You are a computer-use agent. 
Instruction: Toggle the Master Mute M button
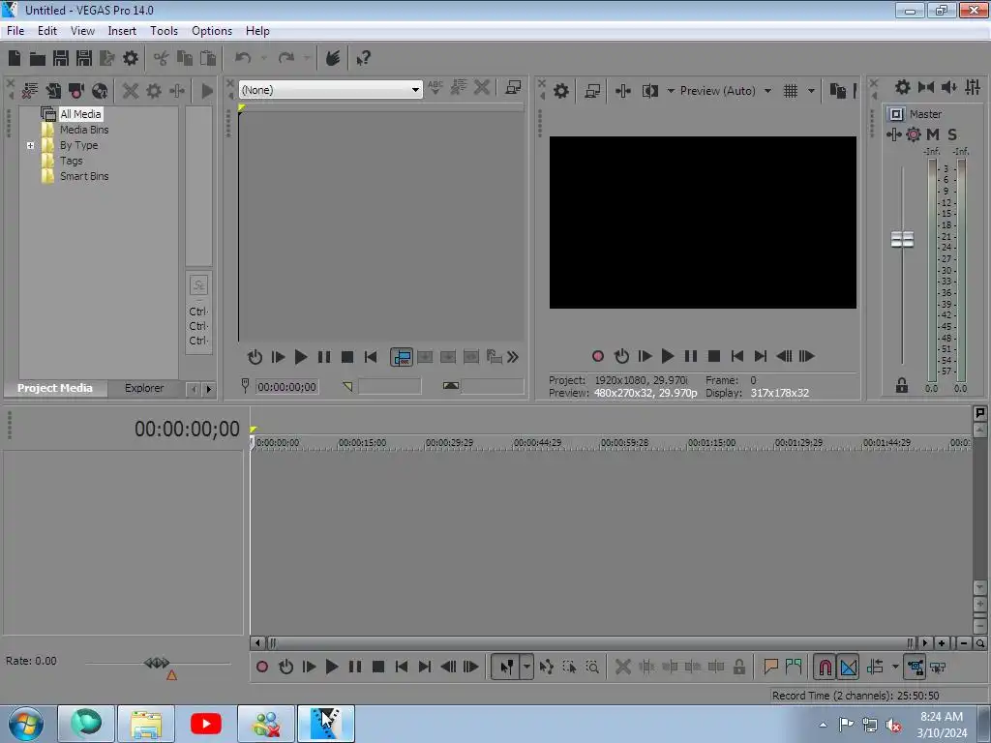[933, 134]
